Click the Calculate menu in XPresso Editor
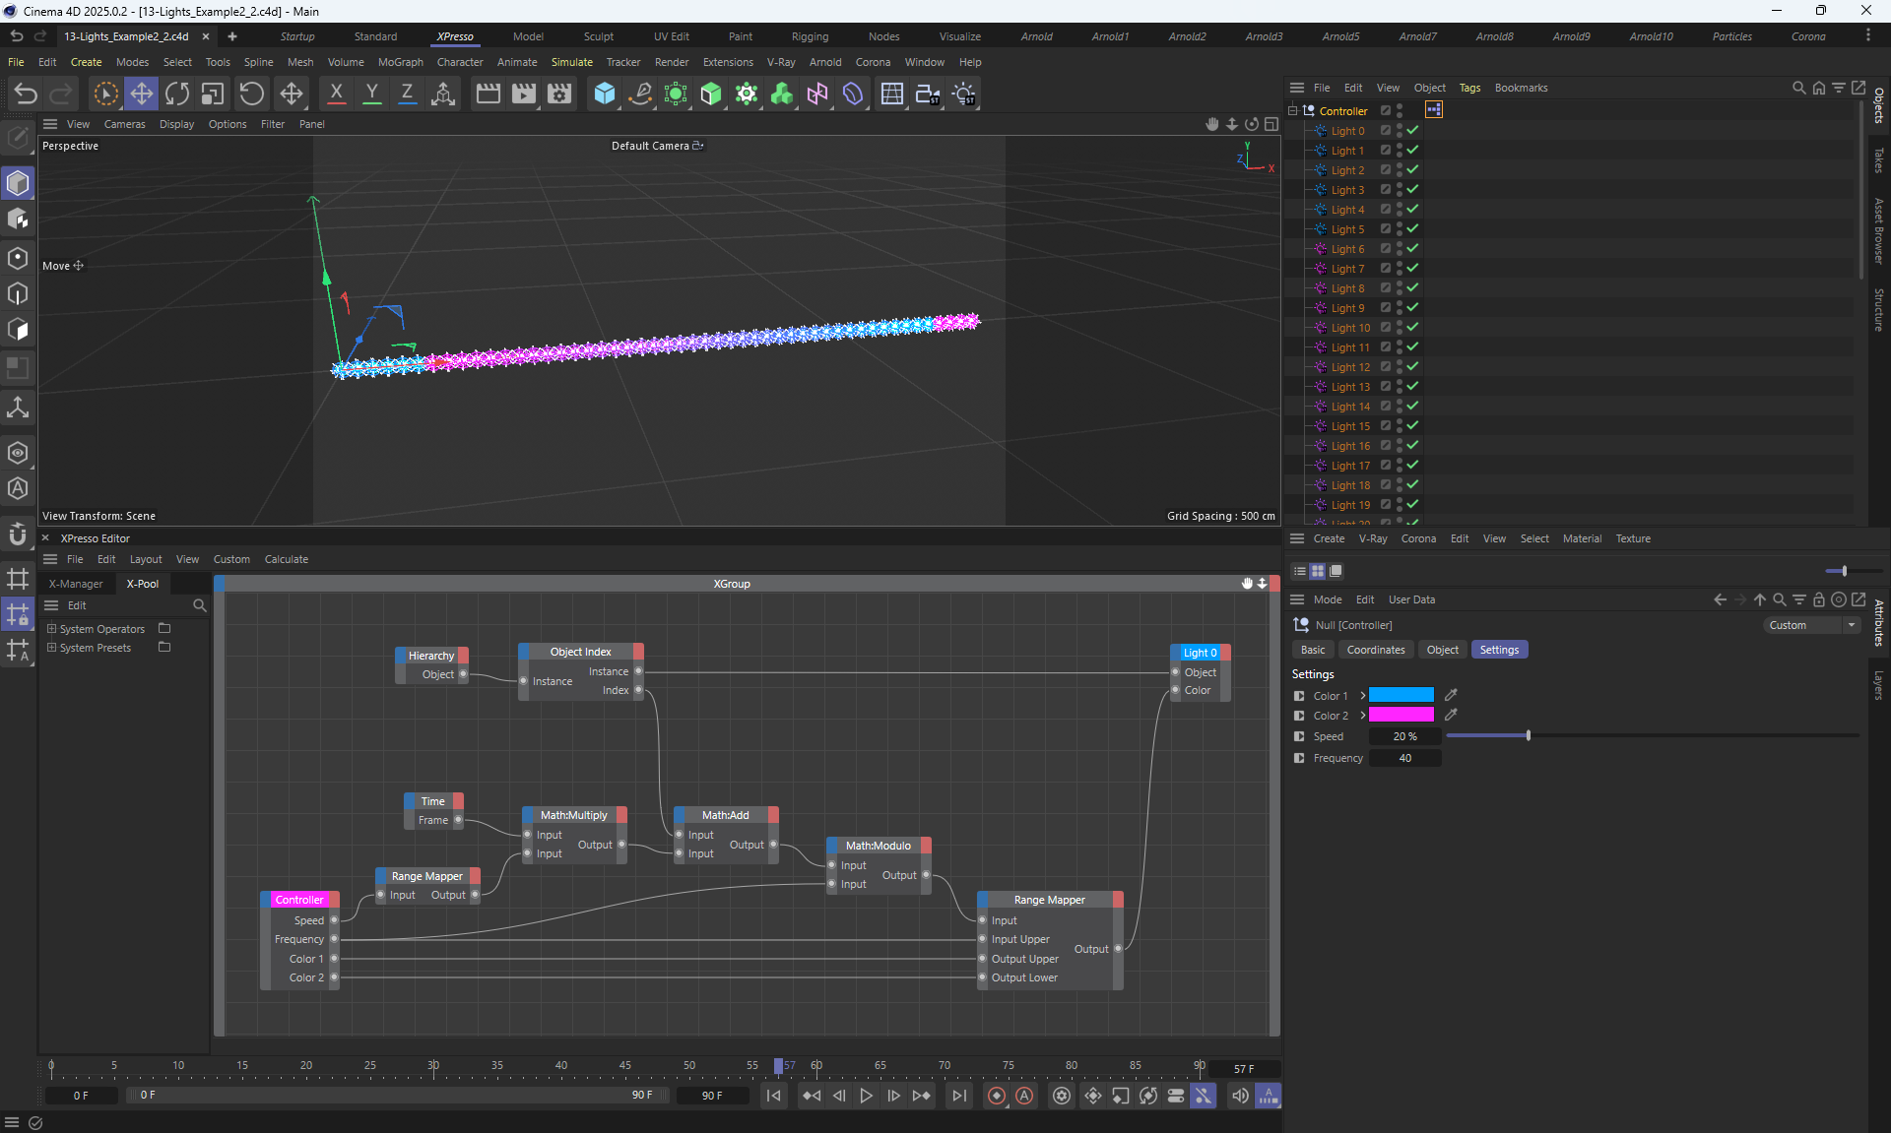Screen dimensions: 1891x1133 coord(286,559)
